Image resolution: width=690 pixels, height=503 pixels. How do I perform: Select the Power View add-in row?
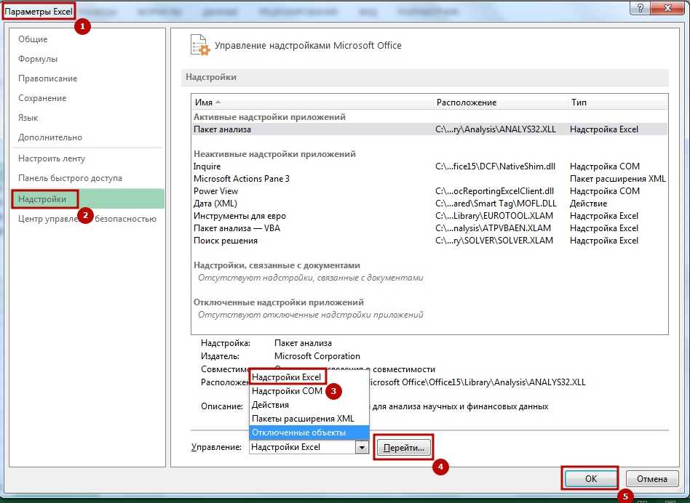(215, 191)
